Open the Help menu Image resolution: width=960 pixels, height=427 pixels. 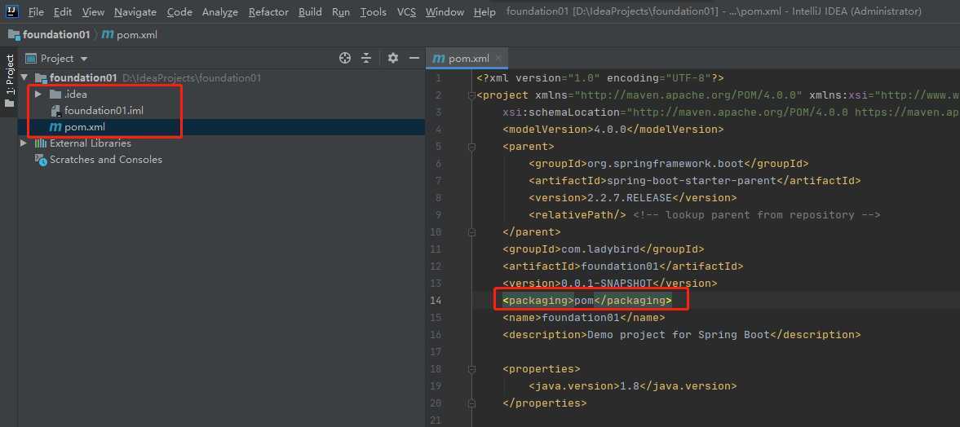tap(485, 11)
